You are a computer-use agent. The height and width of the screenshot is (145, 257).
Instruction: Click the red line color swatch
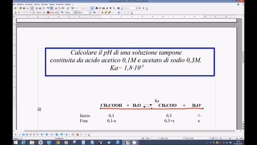tap(48, 12)
